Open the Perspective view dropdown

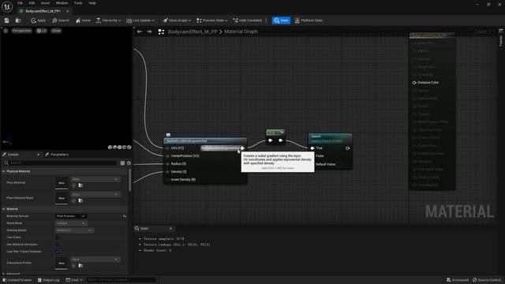(x=21, y=31)
